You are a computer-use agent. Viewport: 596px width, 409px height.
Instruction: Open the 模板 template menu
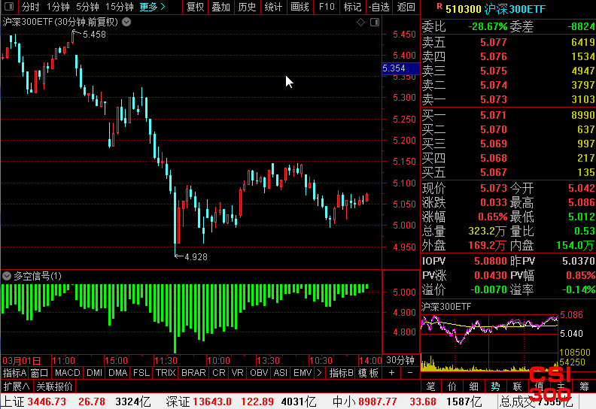click(368, 373)
